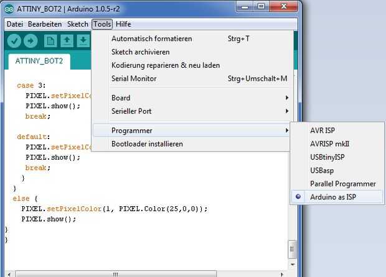Click the Verify checkmark icon

[x=14, y=41]
